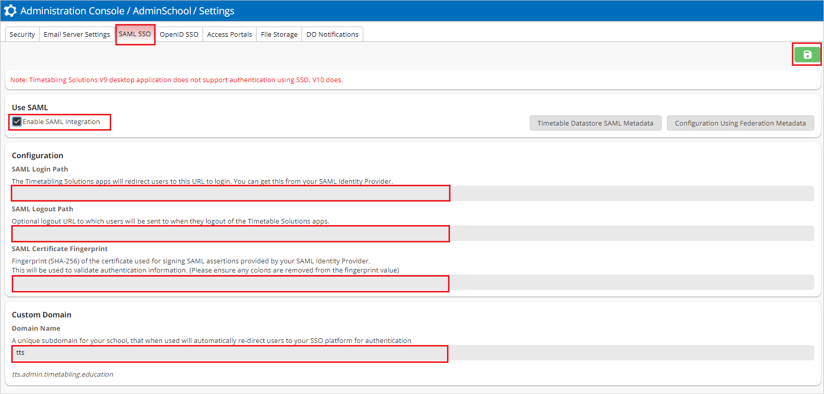Screen dimensions: 824x394
Task: Click the Configuration section heading
Action: click(x=38, y=155)
